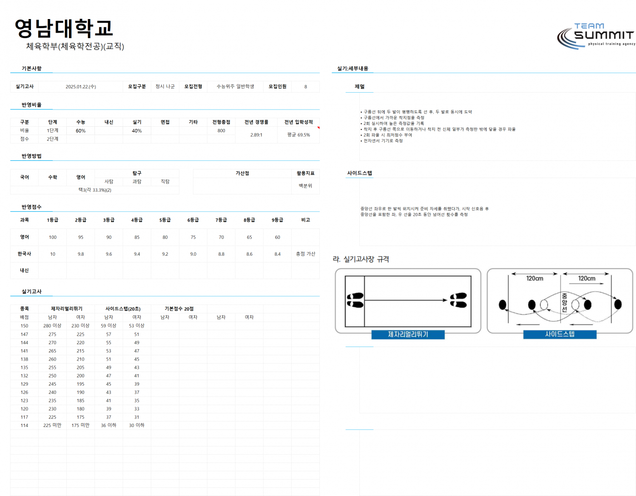Select the 280 이상 cell
This screenshot has width=636, height=496.
pos(53,326)
